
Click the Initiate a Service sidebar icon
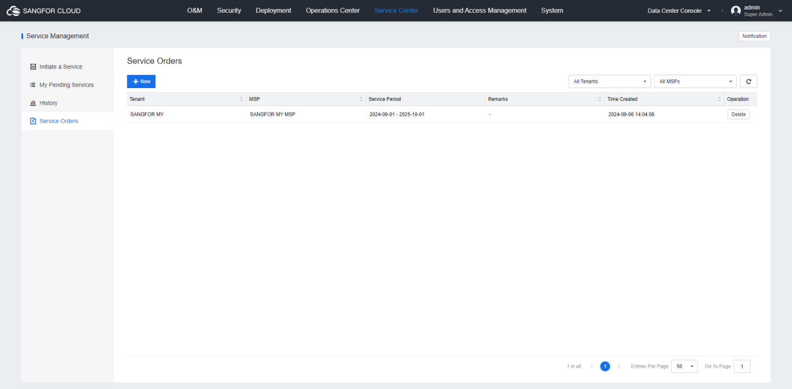(x=33, y=67)
